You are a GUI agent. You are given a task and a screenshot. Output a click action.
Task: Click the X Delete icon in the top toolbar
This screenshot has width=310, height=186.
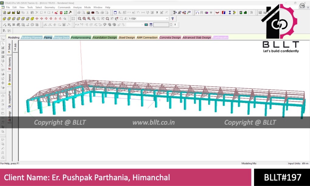pos(37,12)
